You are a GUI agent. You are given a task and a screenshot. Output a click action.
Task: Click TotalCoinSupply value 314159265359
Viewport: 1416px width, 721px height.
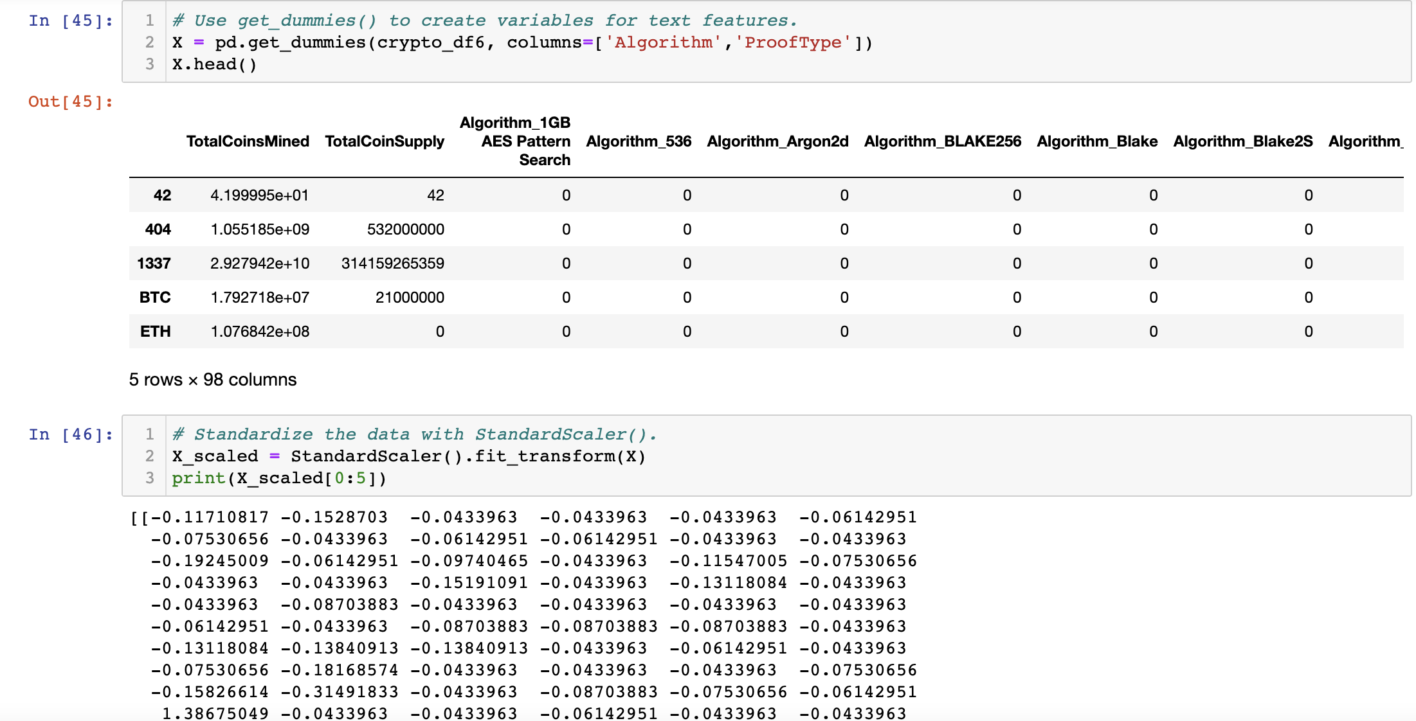point(393,263)
